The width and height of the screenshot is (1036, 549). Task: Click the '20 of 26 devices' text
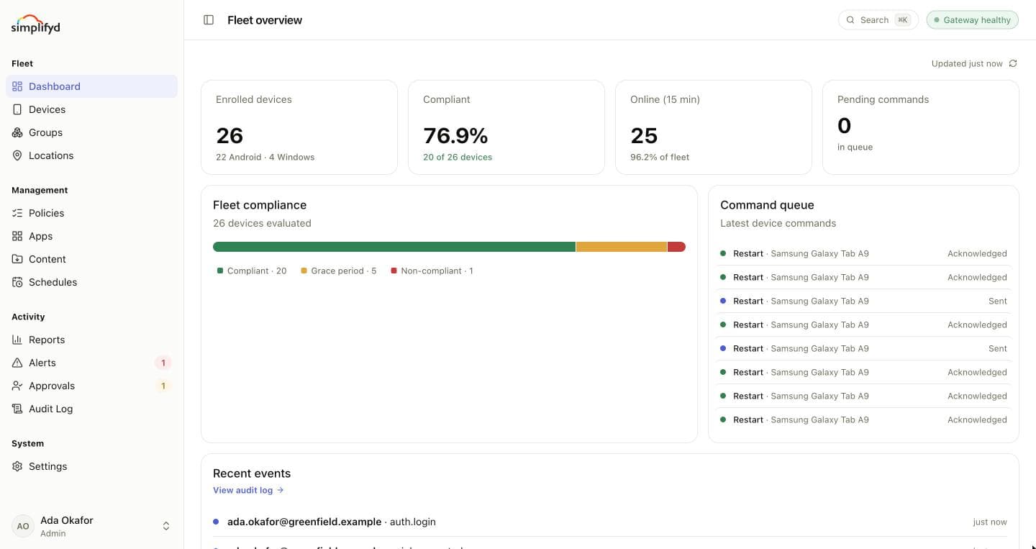pos(458,157)
